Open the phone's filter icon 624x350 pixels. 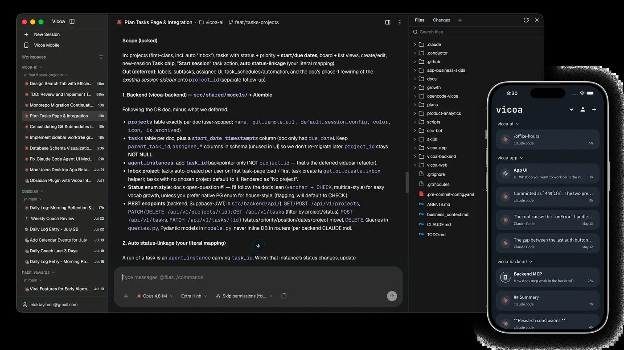click(x=571, y=109)
